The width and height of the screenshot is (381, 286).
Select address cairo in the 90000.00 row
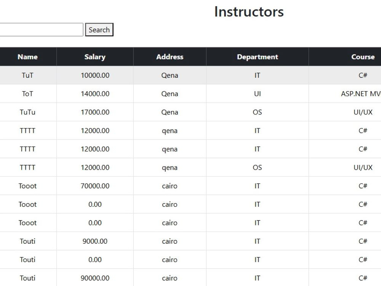click(x=170, y=278)
